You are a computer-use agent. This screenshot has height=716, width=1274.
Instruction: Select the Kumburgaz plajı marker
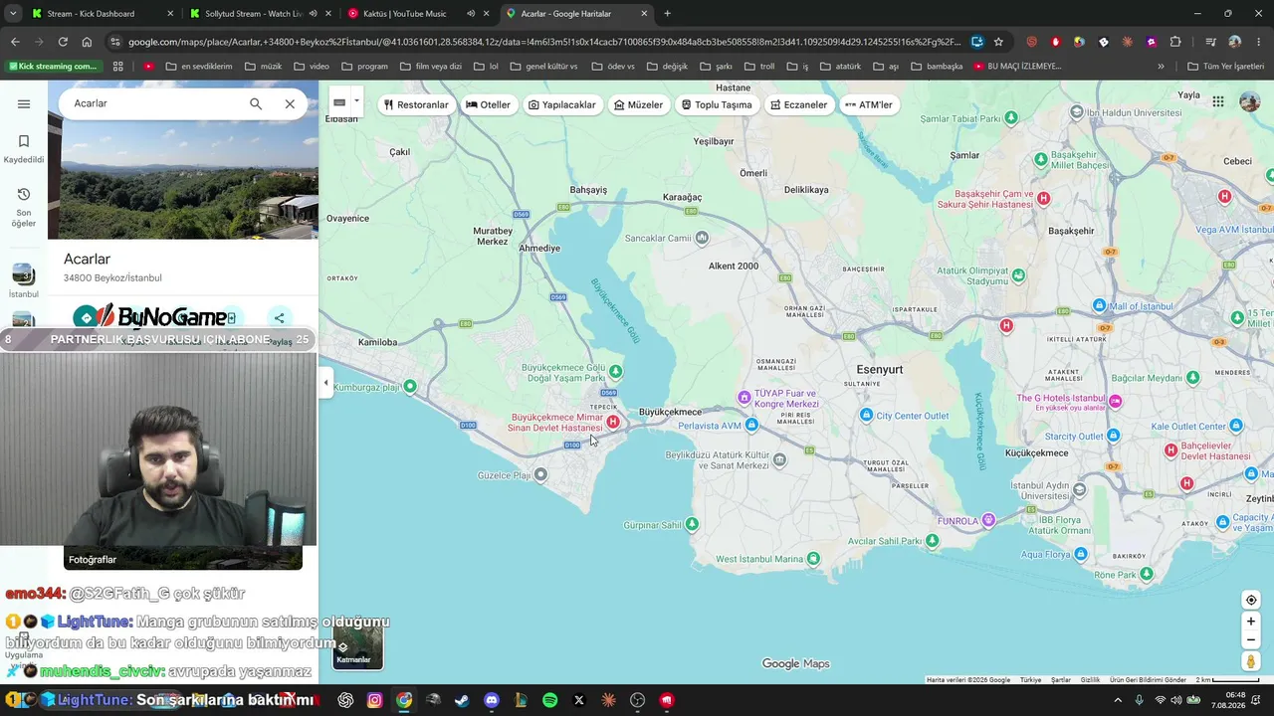(x=410, y=386)
